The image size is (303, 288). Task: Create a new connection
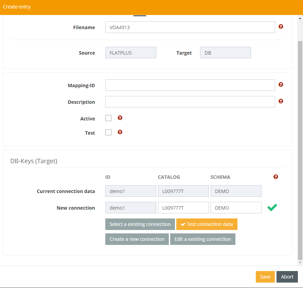(x=137, y=239)
